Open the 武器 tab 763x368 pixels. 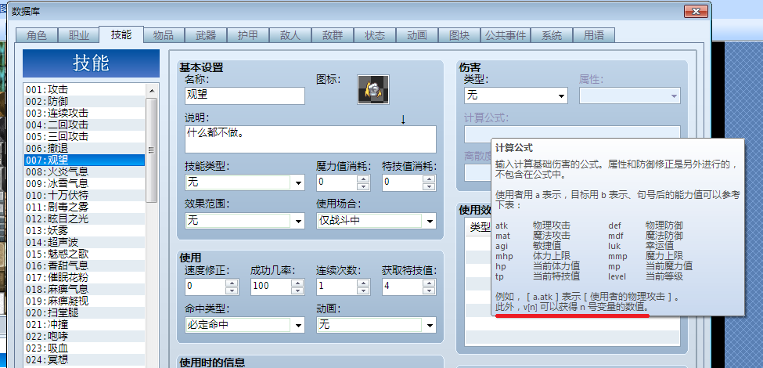[206, 35]
